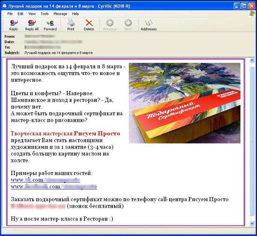Open the File menu
The image size is (257, 236).
pyautogui.click(x=10, y=14)
